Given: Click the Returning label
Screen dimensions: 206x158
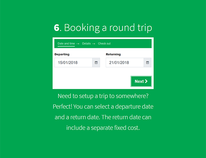Looking at the screenshot, I should point(113,54).
